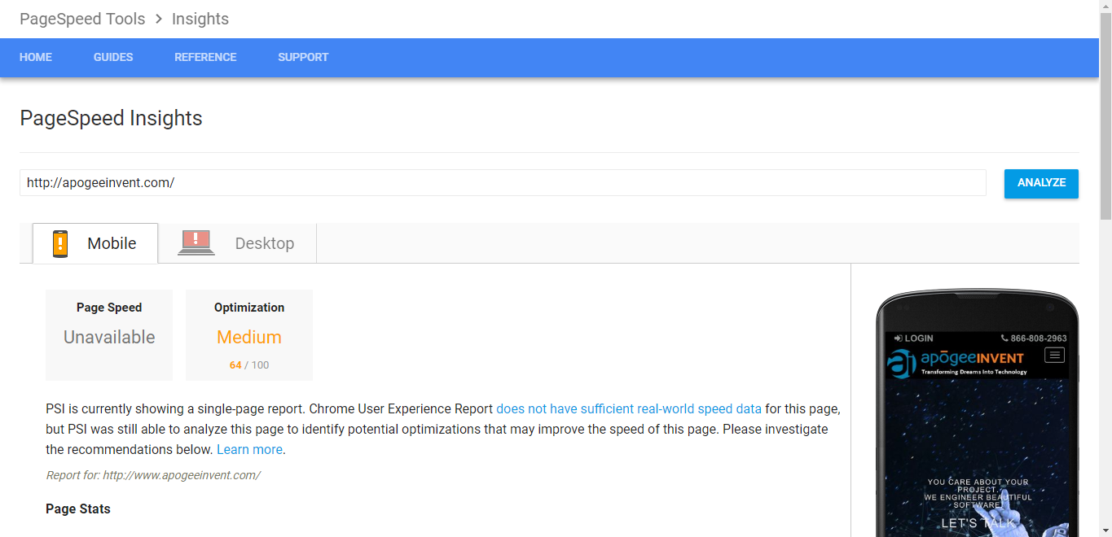This screenshot has width=1112, height=537.
Task: Click scrollbar up arrow
Action: (x=1105, y=5)
